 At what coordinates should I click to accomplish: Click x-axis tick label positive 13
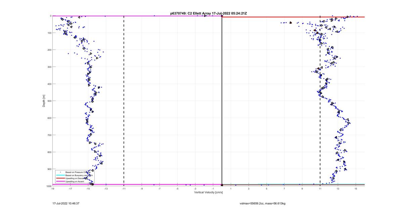[x=338, y=189]
